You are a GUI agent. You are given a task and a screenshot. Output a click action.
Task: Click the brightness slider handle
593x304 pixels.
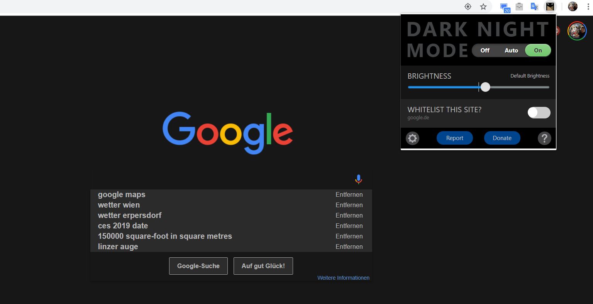click(x=485, y=87)
